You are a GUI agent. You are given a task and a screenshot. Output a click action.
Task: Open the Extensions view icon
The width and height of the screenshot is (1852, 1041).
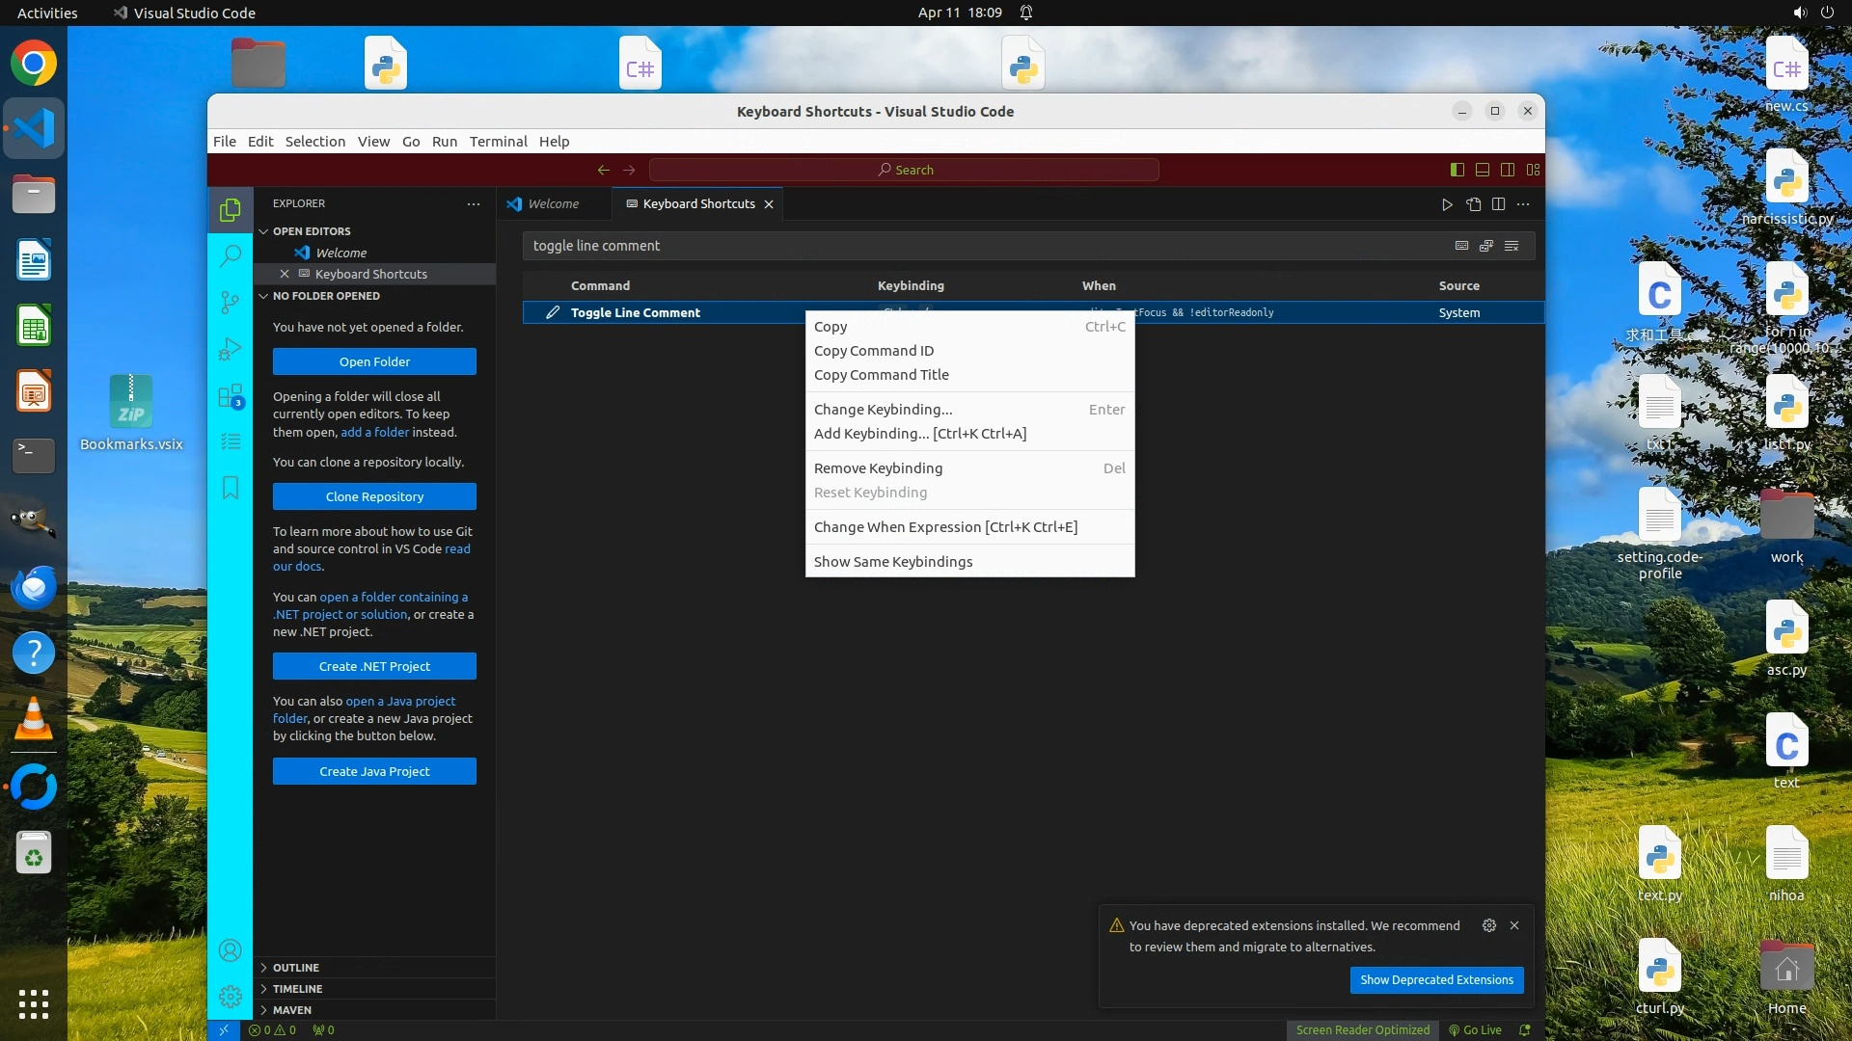pos(231,396)
